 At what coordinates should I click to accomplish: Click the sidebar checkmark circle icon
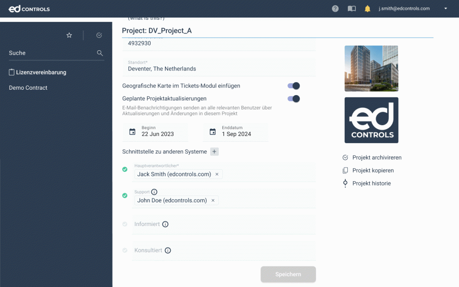(x=99, y=35)
